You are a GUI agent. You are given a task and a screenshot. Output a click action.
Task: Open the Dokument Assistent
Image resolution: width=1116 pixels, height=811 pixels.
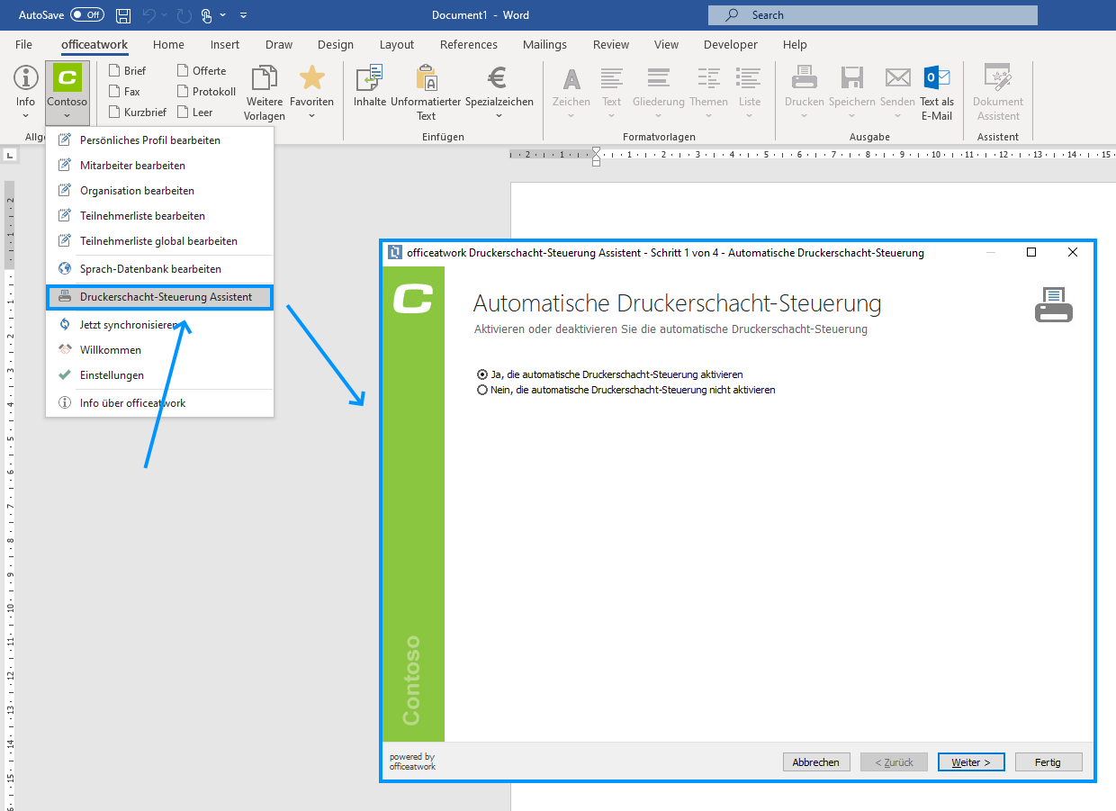(997, 92)
